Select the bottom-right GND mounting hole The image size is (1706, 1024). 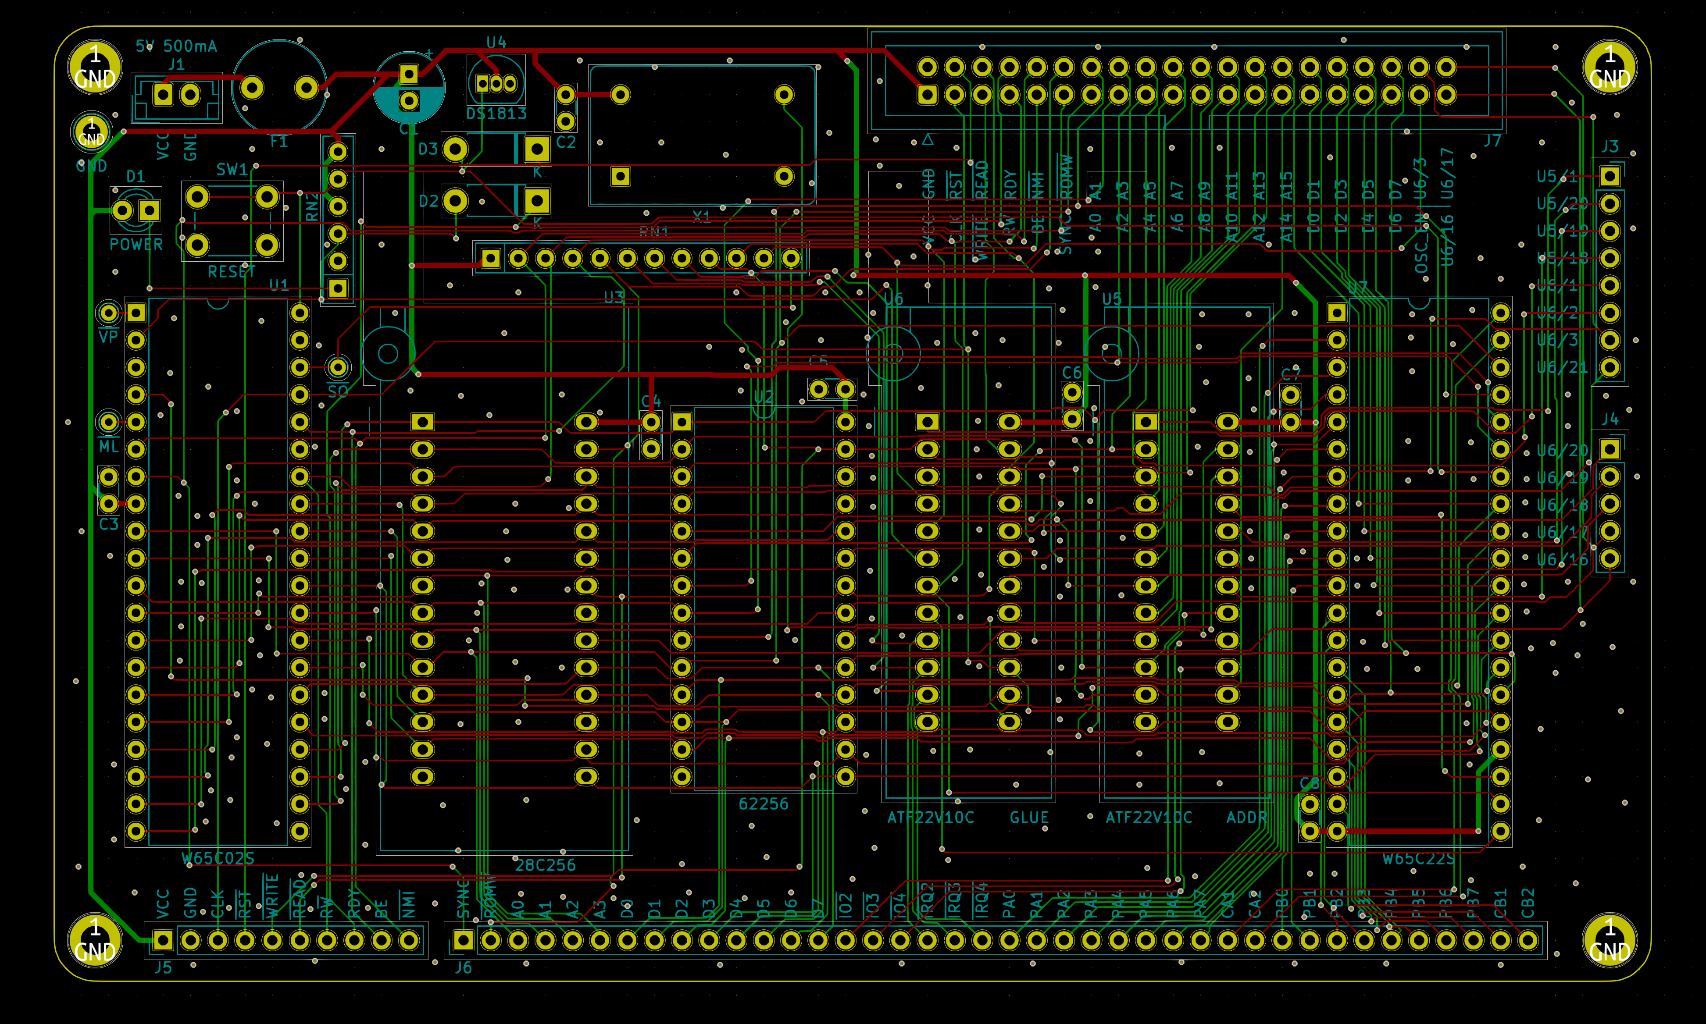(1610, 940)
